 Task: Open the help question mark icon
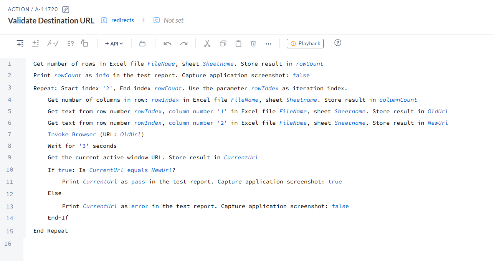click(x=337, y=43)
